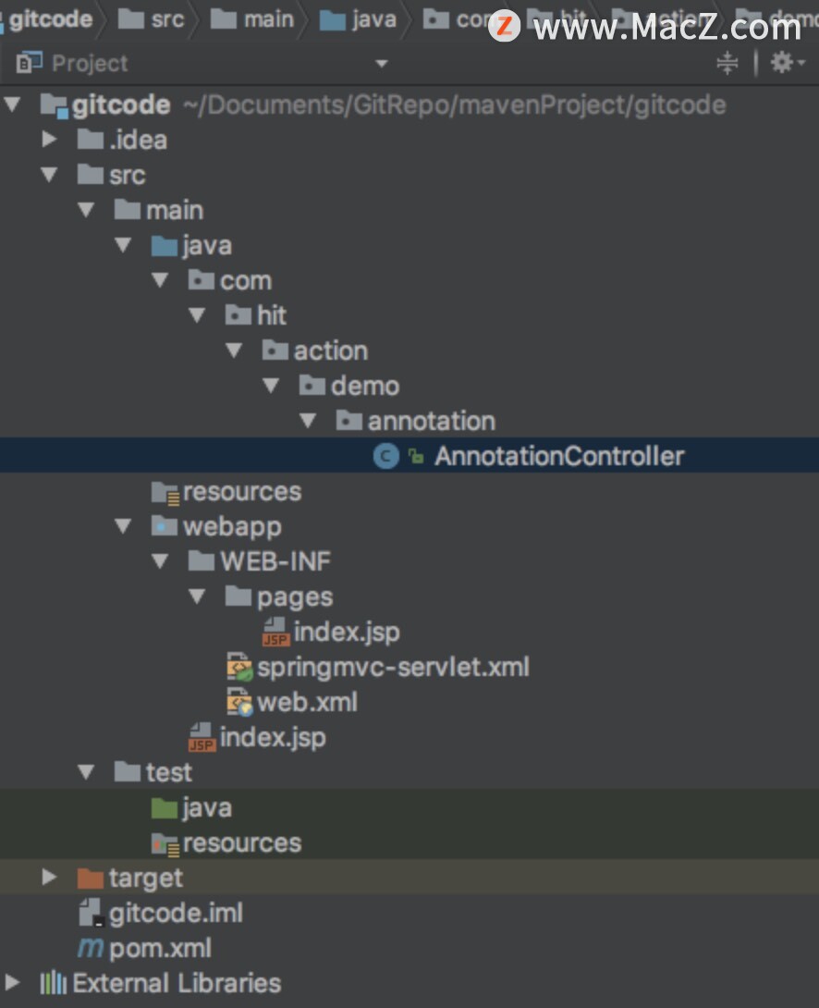Click the orange target folder icon
The width and height of the screenshot is (819, 1008).
(x=91, y=878)
